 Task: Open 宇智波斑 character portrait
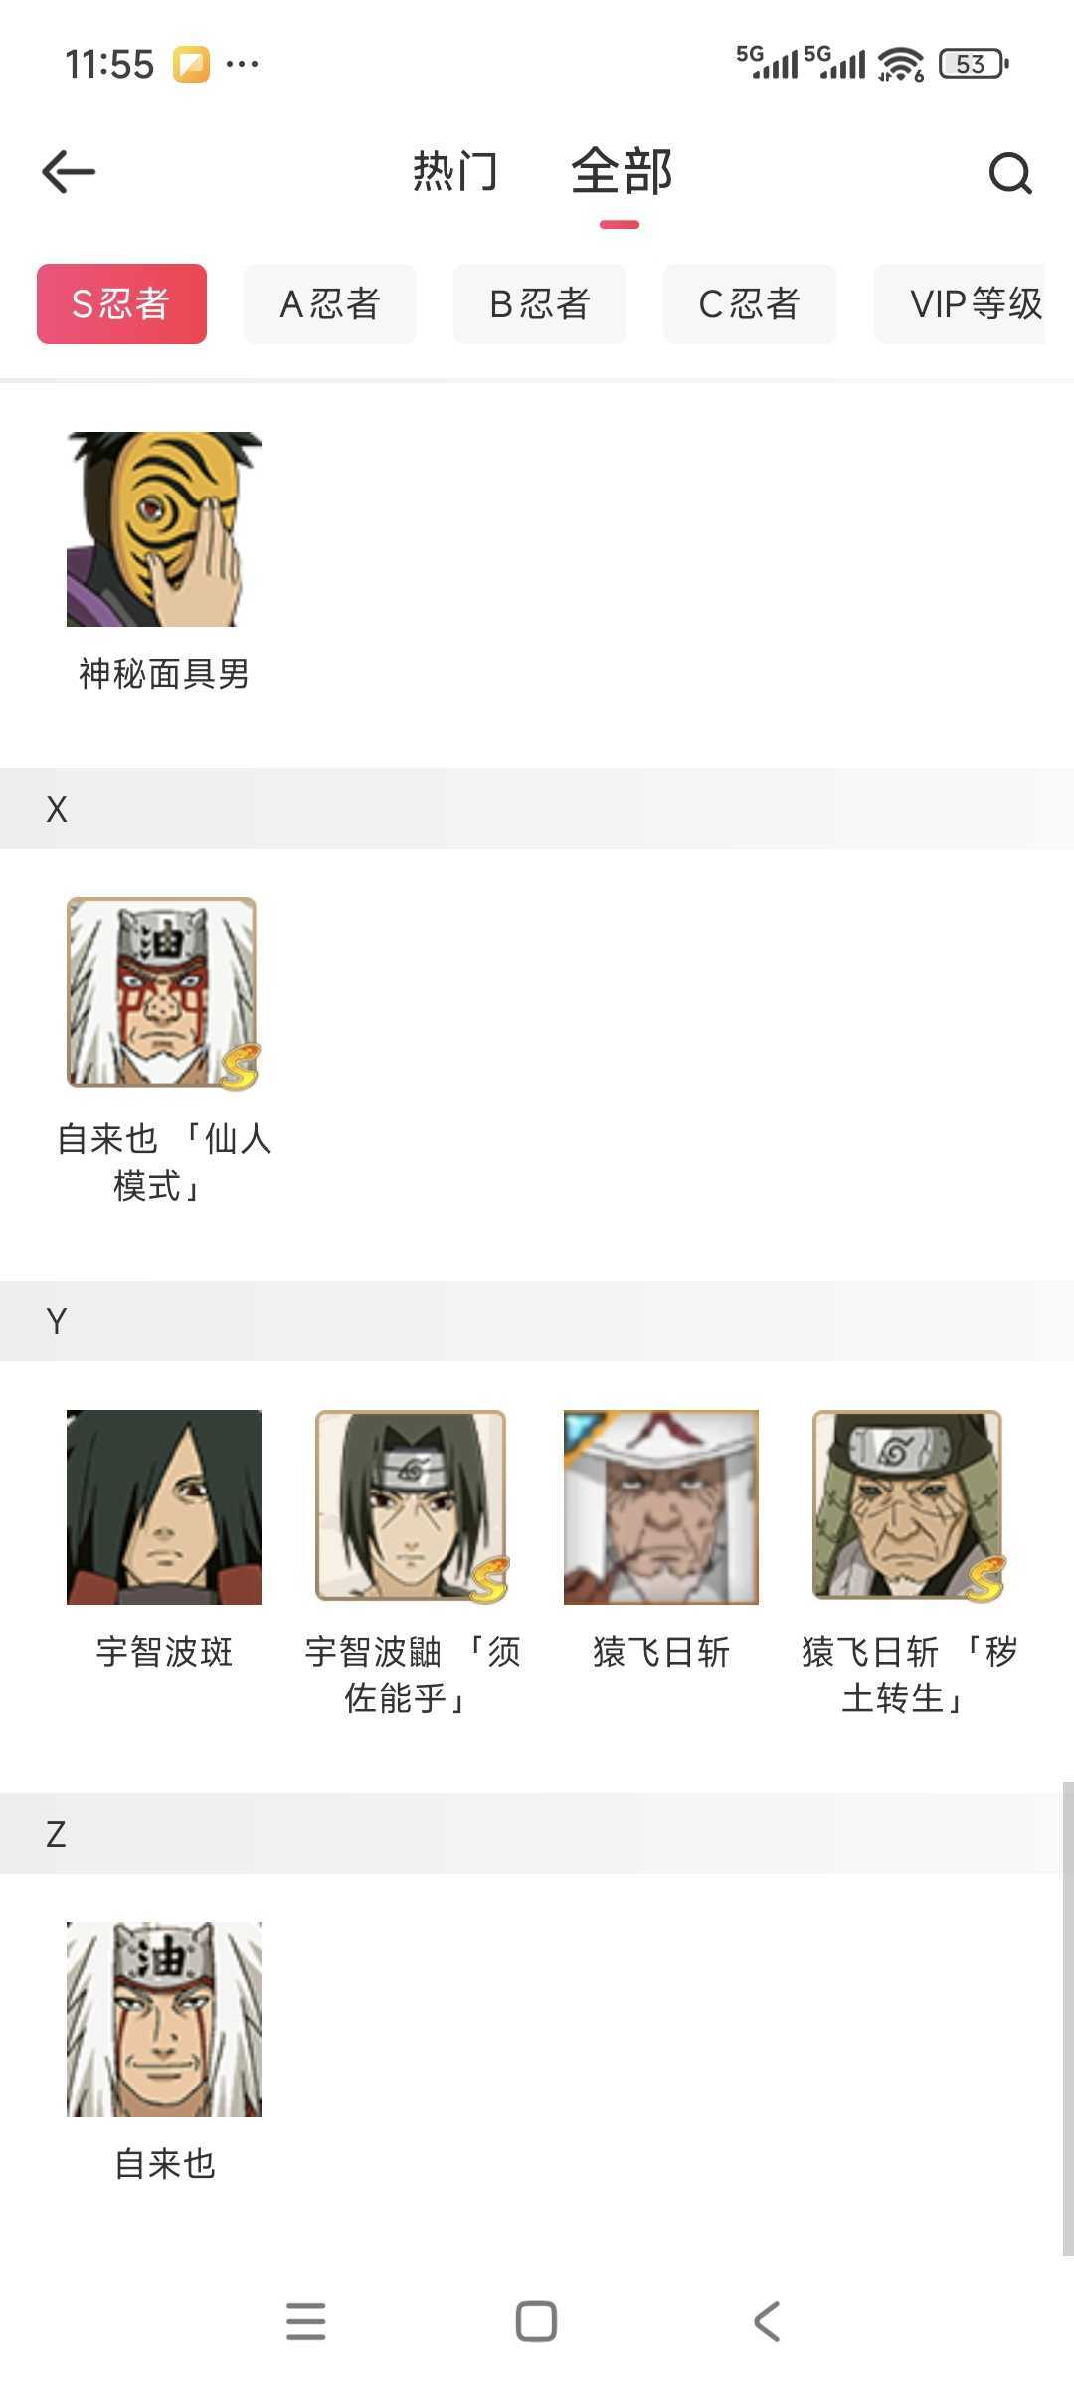pyautogui.click(x=164, y=1506)
